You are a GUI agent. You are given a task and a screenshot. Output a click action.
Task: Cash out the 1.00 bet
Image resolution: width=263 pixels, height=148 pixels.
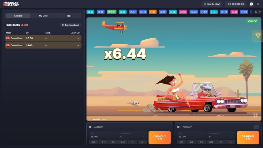[248, 137]
